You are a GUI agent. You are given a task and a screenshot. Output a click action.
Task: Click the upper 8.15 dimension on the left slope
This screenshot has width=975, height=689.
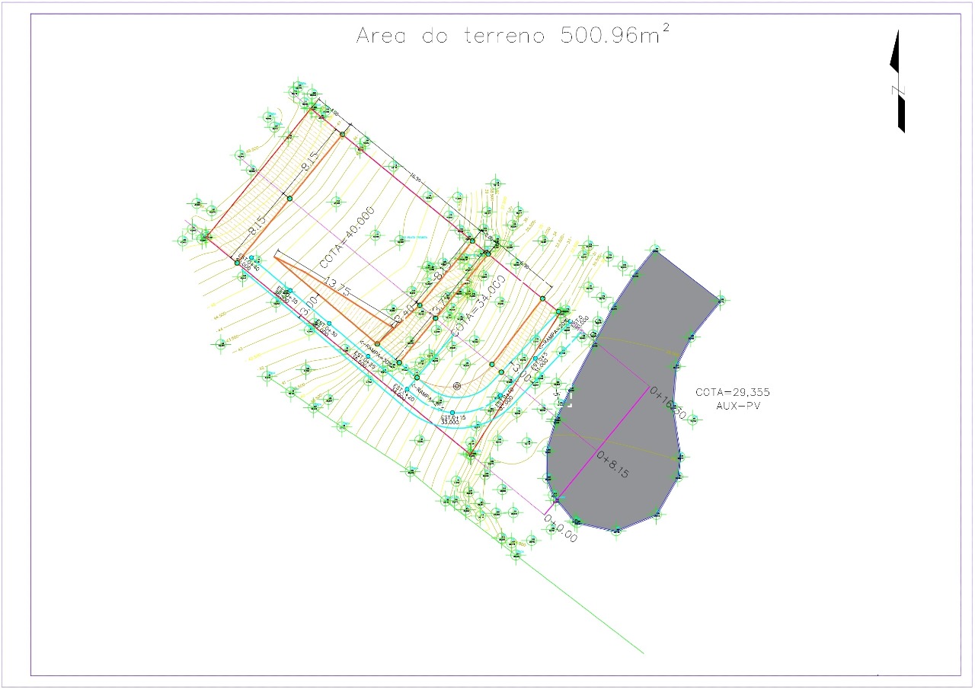pos(308,161)
